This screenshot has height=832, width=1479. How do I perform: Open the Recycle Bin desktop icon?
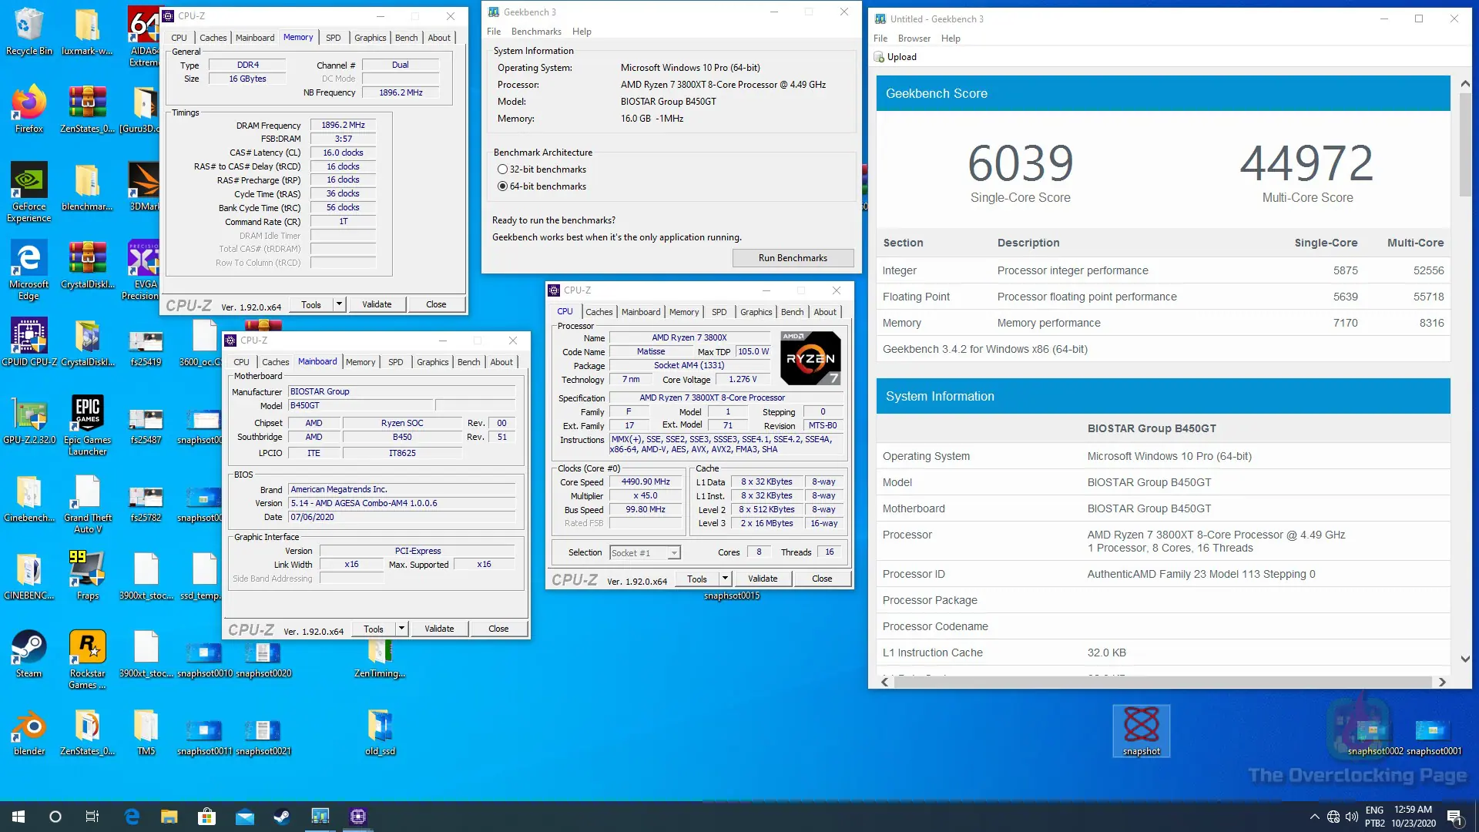pos(29,32)
